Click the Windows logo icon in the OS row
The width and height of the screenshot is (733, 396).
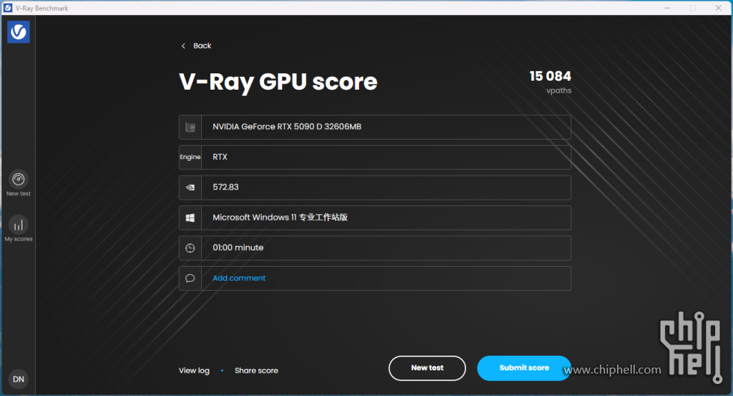point(190,217)
